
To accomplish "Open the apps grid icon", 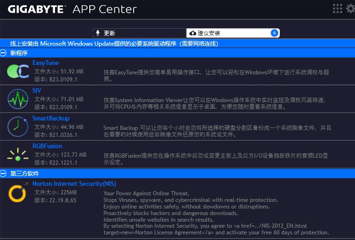I will pyautogui.click(x=337, y=8).
